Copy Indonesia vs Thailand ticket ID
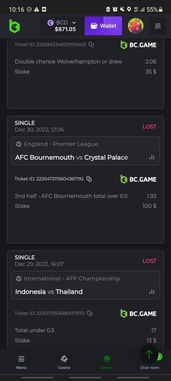The image size is (171, 381). tap(90, 313)
